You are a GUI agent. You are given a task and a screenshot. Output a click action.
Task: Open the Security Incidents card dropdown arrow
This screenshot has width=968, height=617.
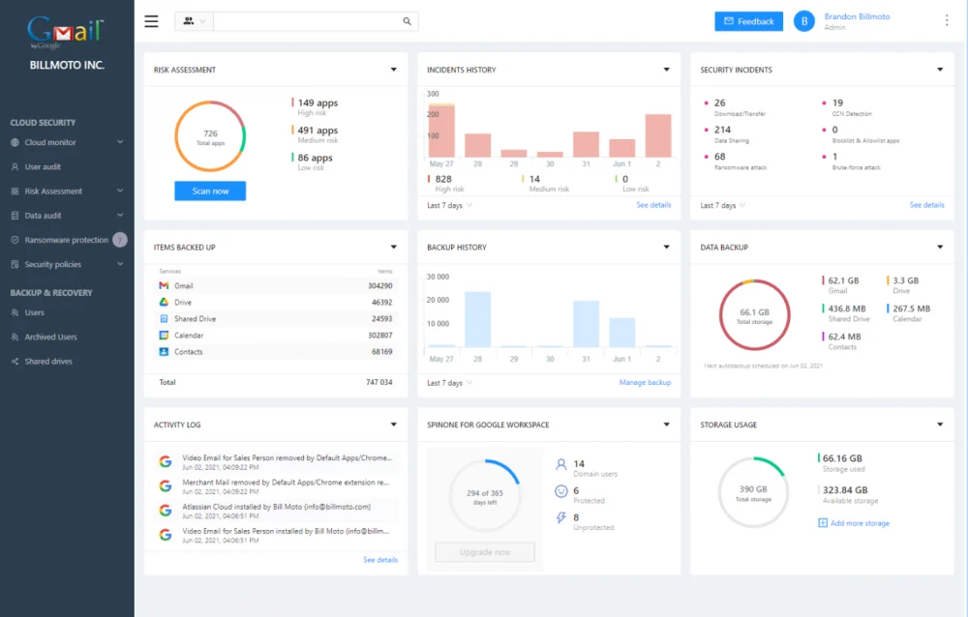[x=940, y=70]
